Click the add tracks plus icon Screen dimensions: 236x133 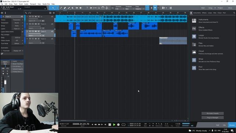pyautogui.click(x=54, y=13)
